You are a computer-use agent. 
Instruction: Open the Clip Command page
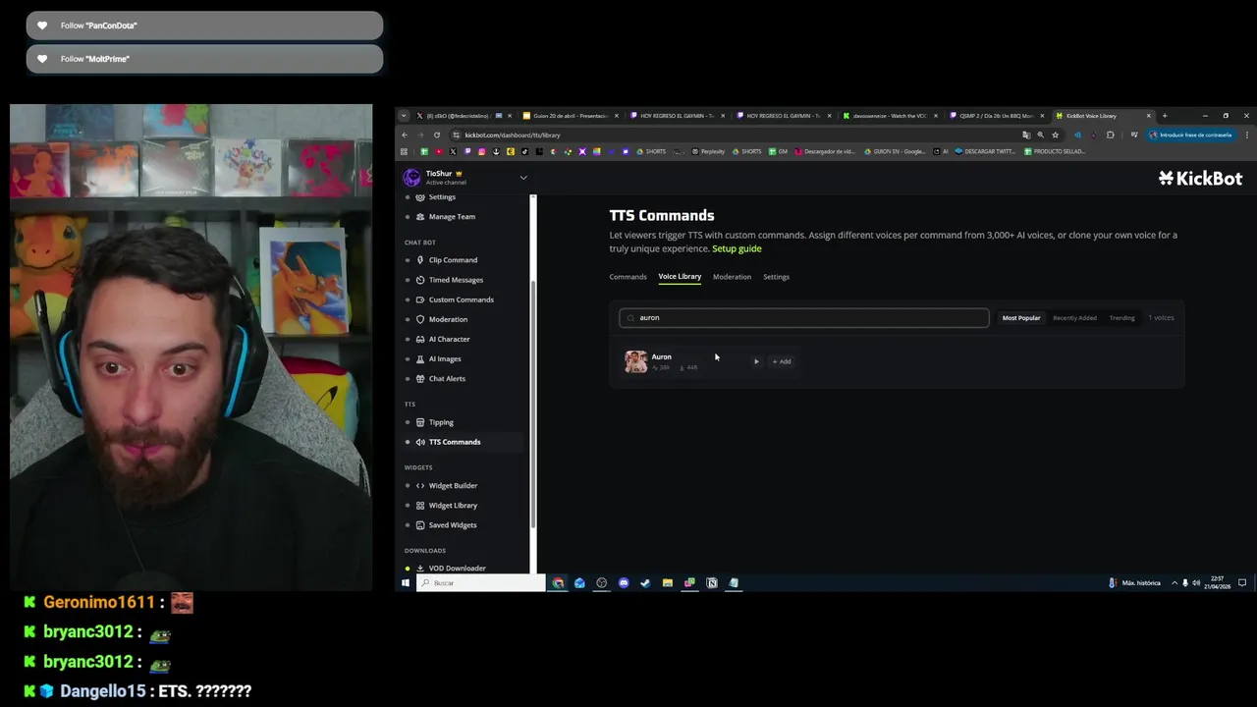tap(452, 260)
